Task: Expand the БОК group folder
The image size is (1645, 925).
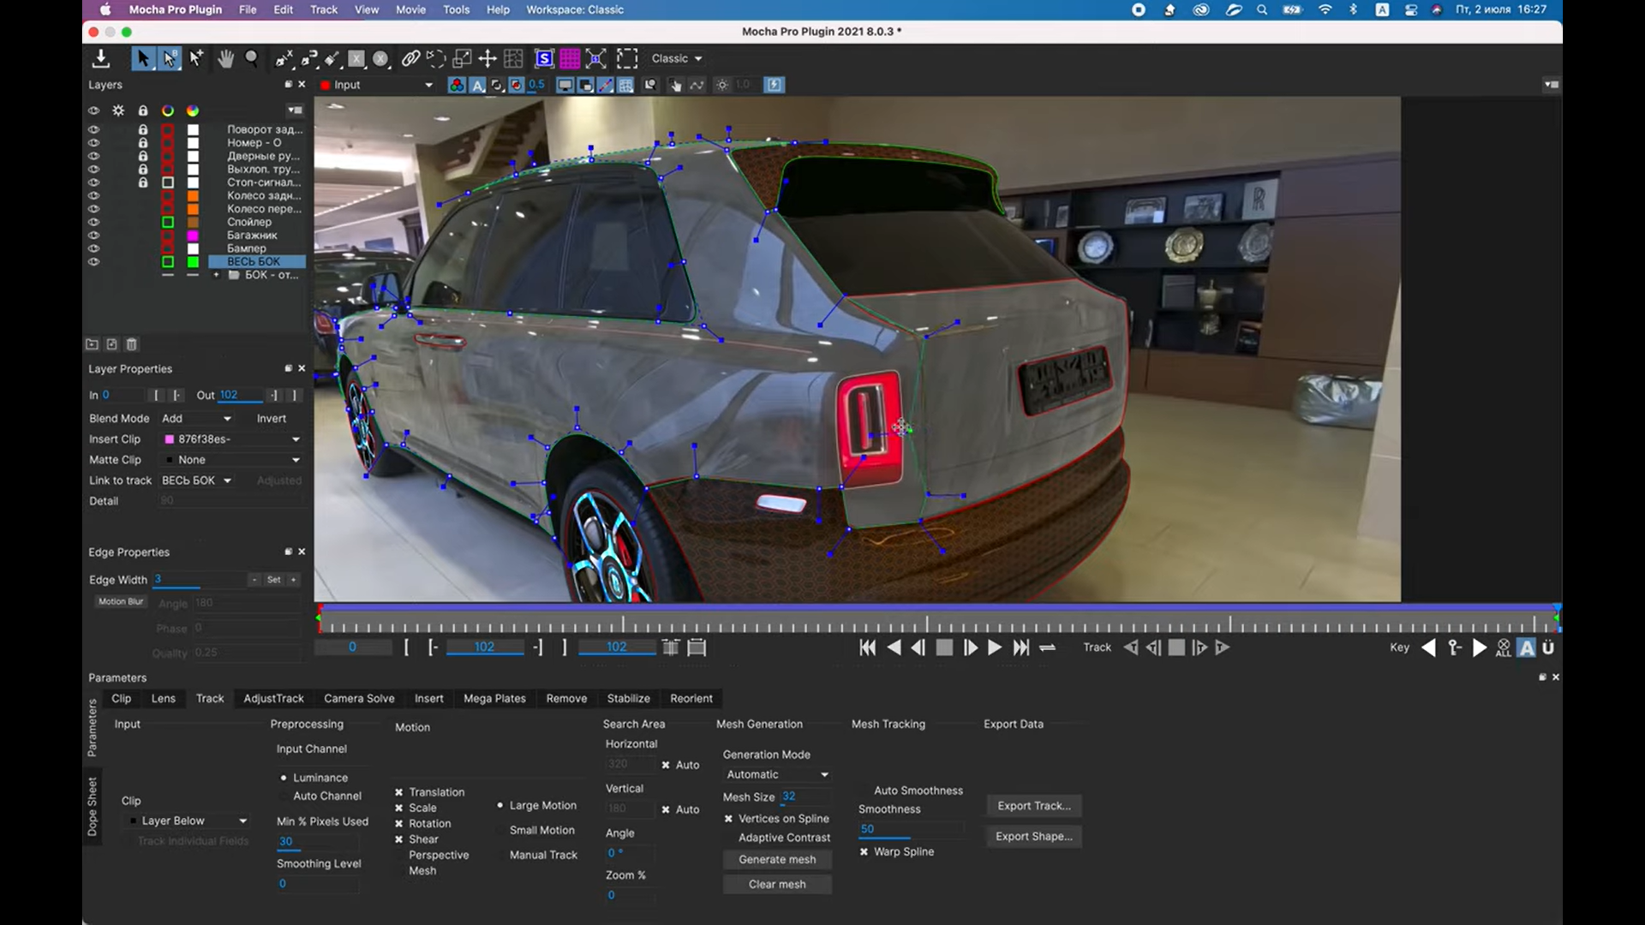Action: (216, 275)
